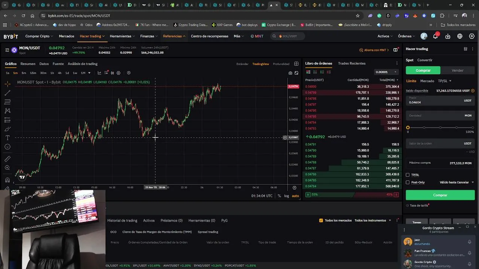The height and width of the screenshot is (269, 479).
Task: Open the Análisis de trading tab
Action: 83,64
